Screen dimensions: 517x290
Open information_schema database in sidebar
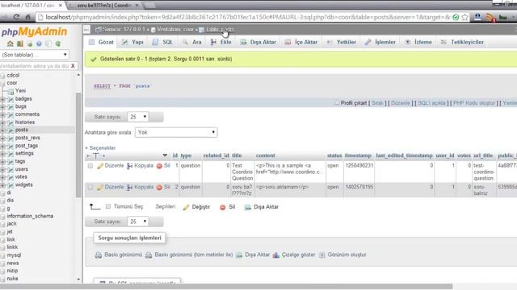tap(30, 216)
